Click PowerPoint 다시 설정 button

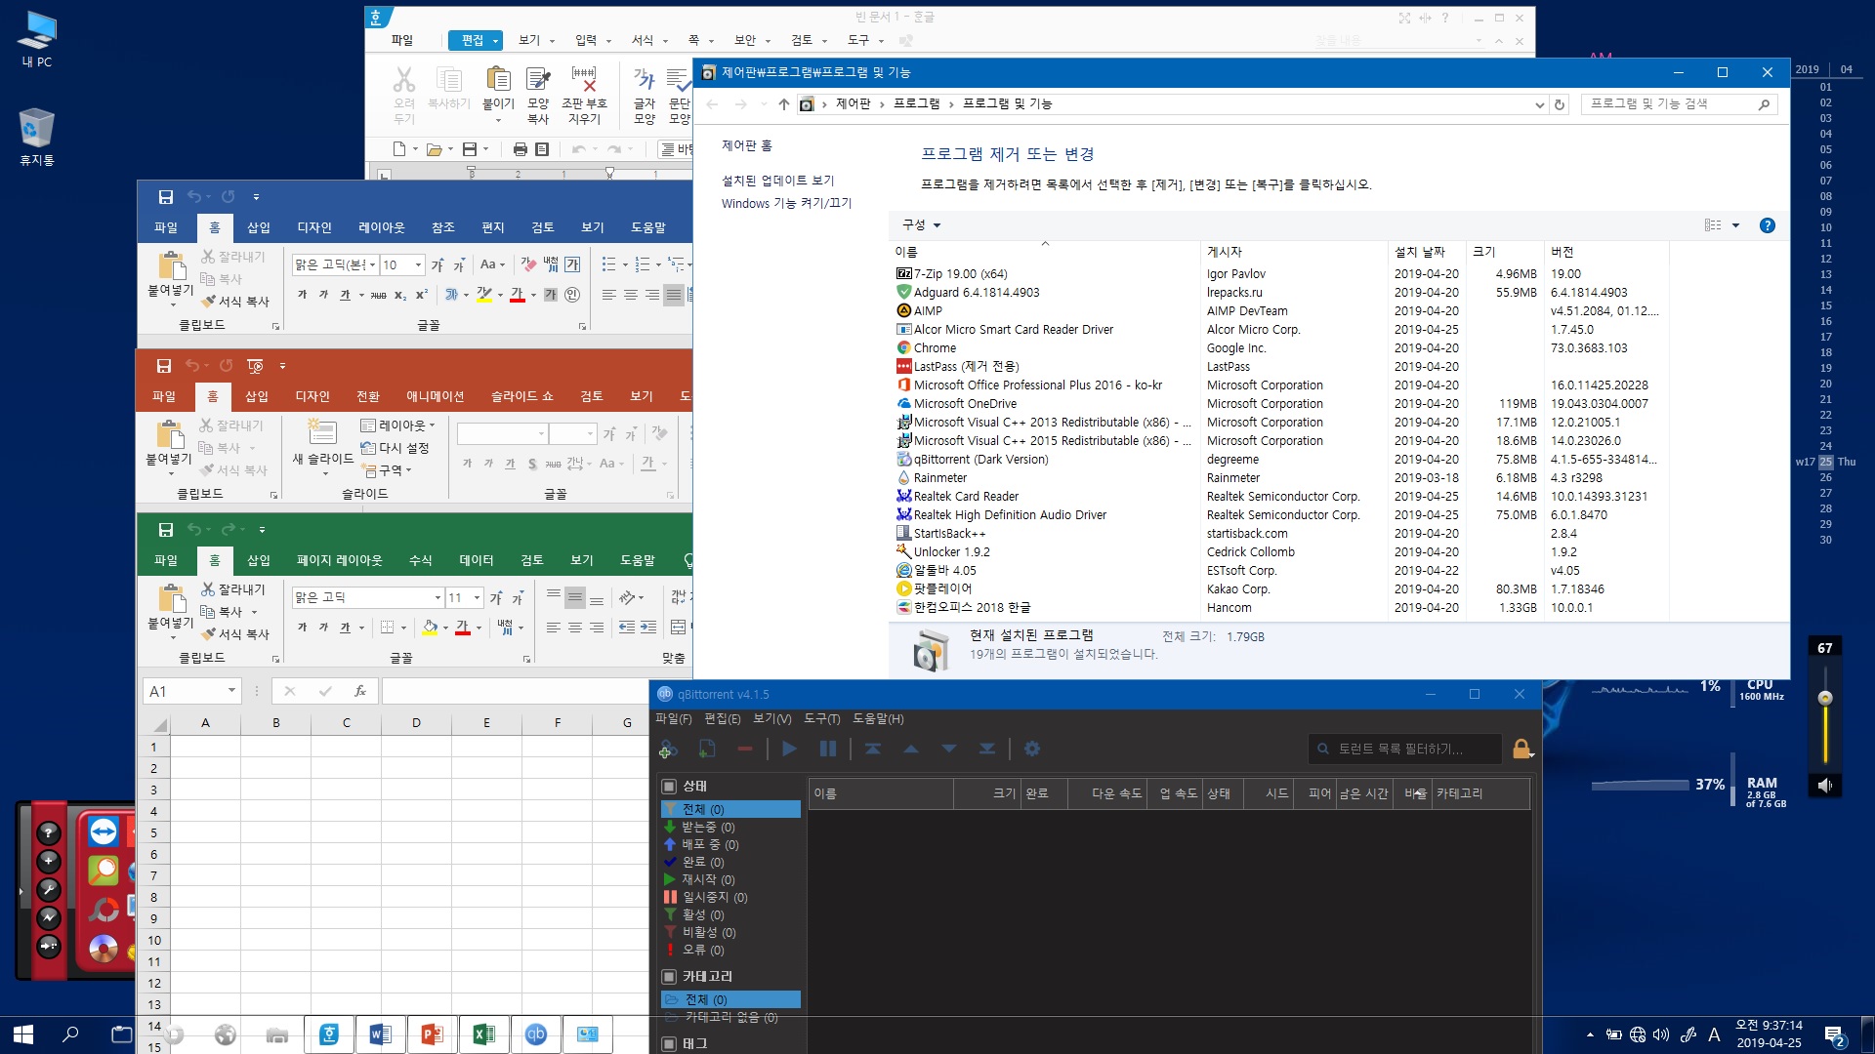395,448
